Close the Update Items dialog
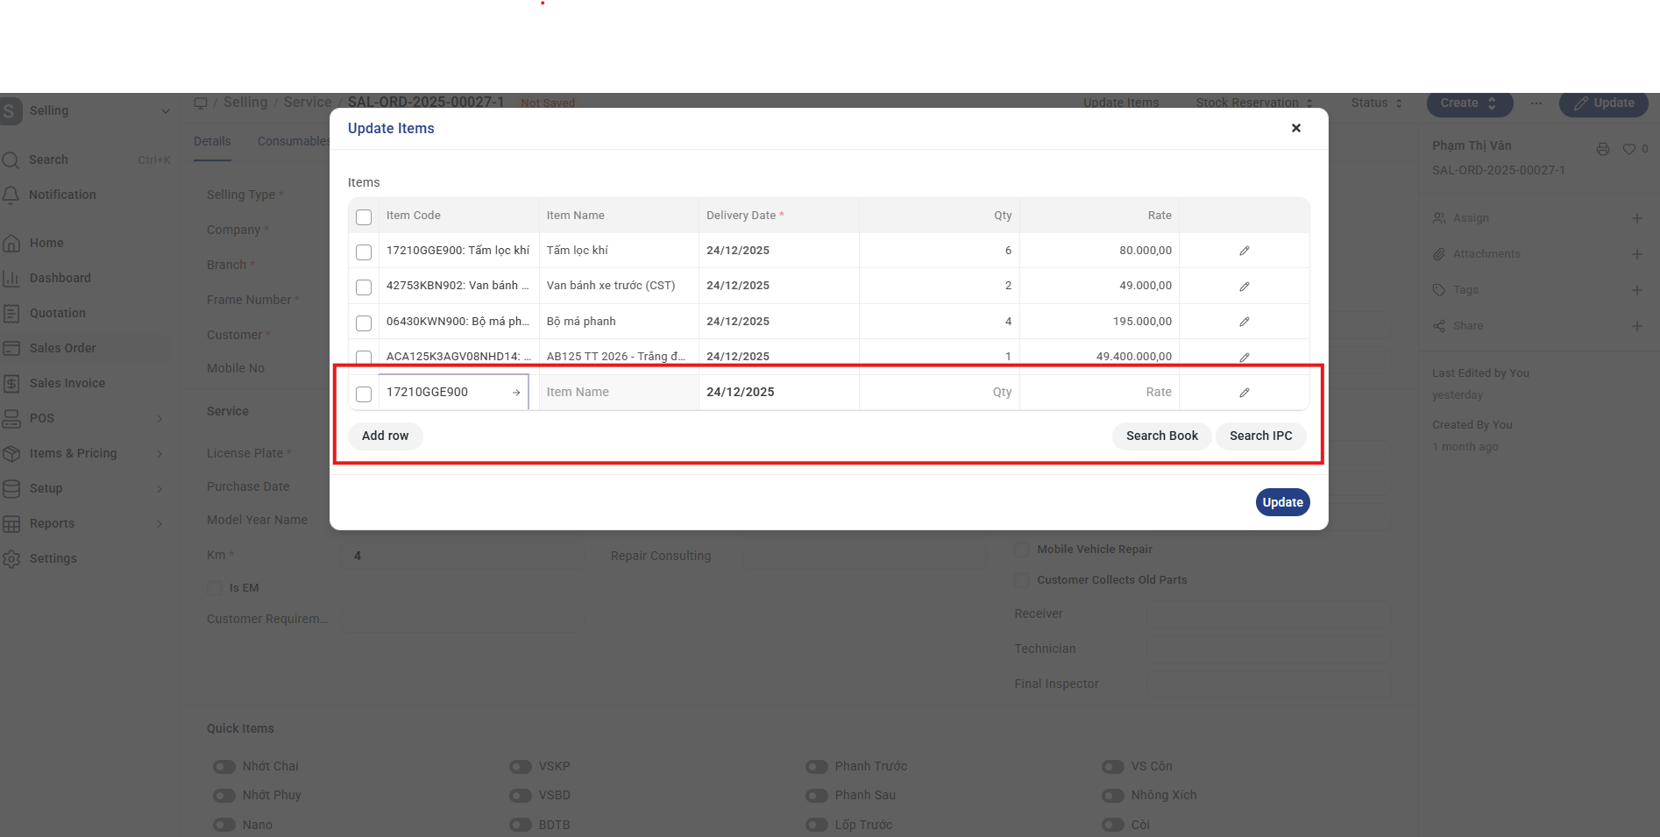This screenshot has height=837, width=1660. point(1295,128)
